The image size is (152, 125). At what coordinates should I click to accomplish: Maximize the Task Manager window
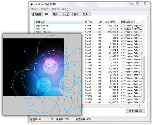coord(137,4)
